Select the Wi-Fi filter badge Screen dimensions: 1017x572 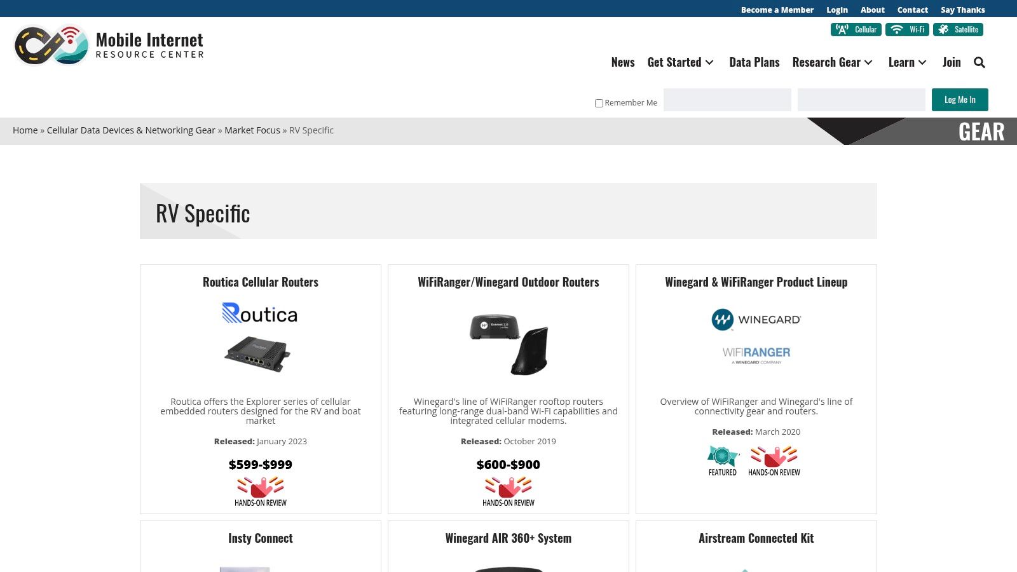[x=907, y=29]
